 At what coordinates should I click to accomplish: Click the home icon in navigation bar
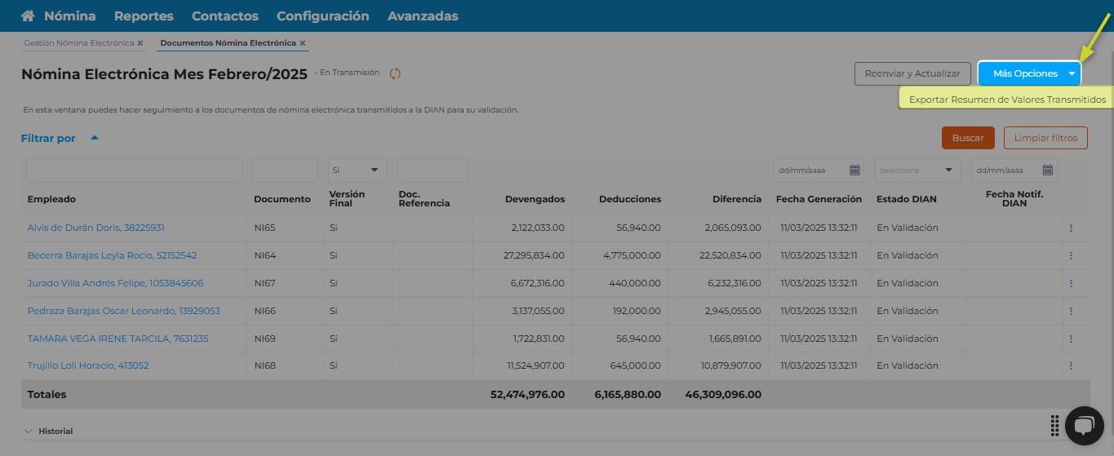28,16
